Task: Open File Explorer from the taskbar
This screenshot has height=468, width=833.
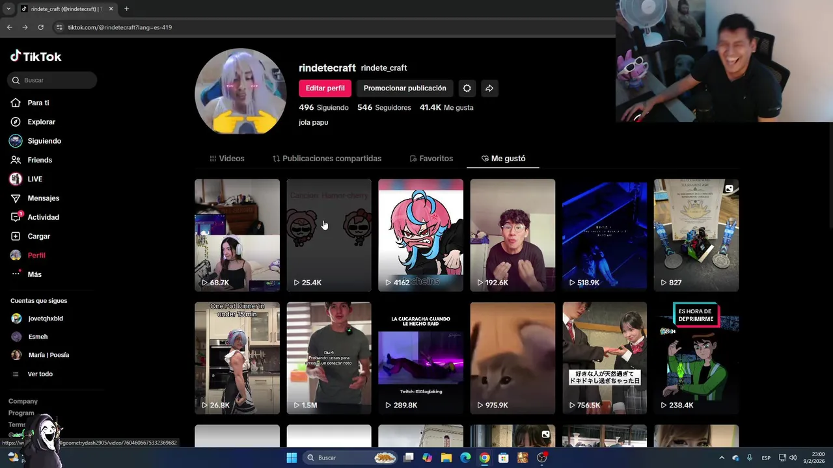Action: (x=446, y=458)
